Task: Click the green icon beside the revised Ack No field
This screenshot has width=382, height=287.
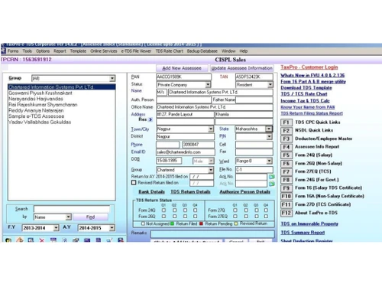Action: 272,184
